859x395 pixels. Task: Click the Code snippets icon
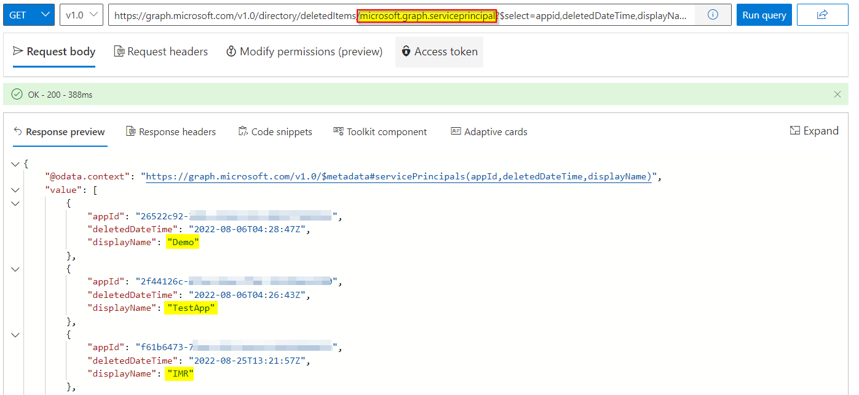pyautogui.click(x=243, y=131)
